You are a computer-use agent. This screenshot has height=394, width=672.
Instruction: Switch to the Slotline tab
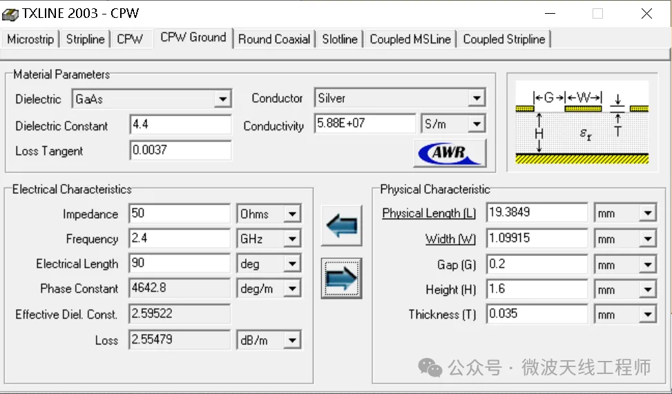point(340,39)
